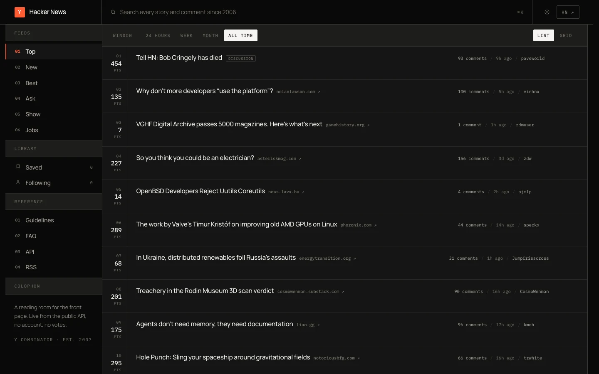Click the 289 points score
599x374 pixels.
pos(116,230)
